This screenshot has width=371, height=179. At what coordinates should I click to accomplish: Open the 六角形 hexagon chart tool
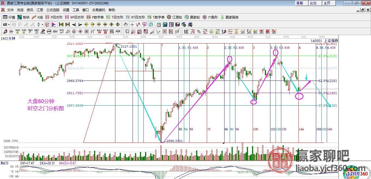coord(210,17)
